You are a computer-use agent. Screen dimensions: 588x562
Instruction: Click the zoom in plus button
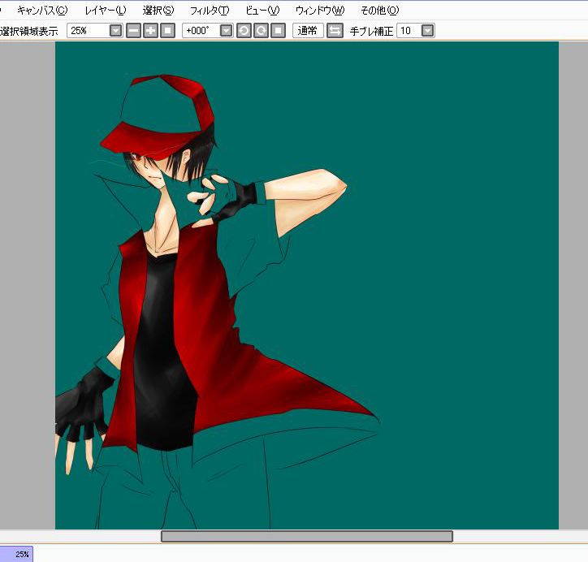(x=150, y=31)
